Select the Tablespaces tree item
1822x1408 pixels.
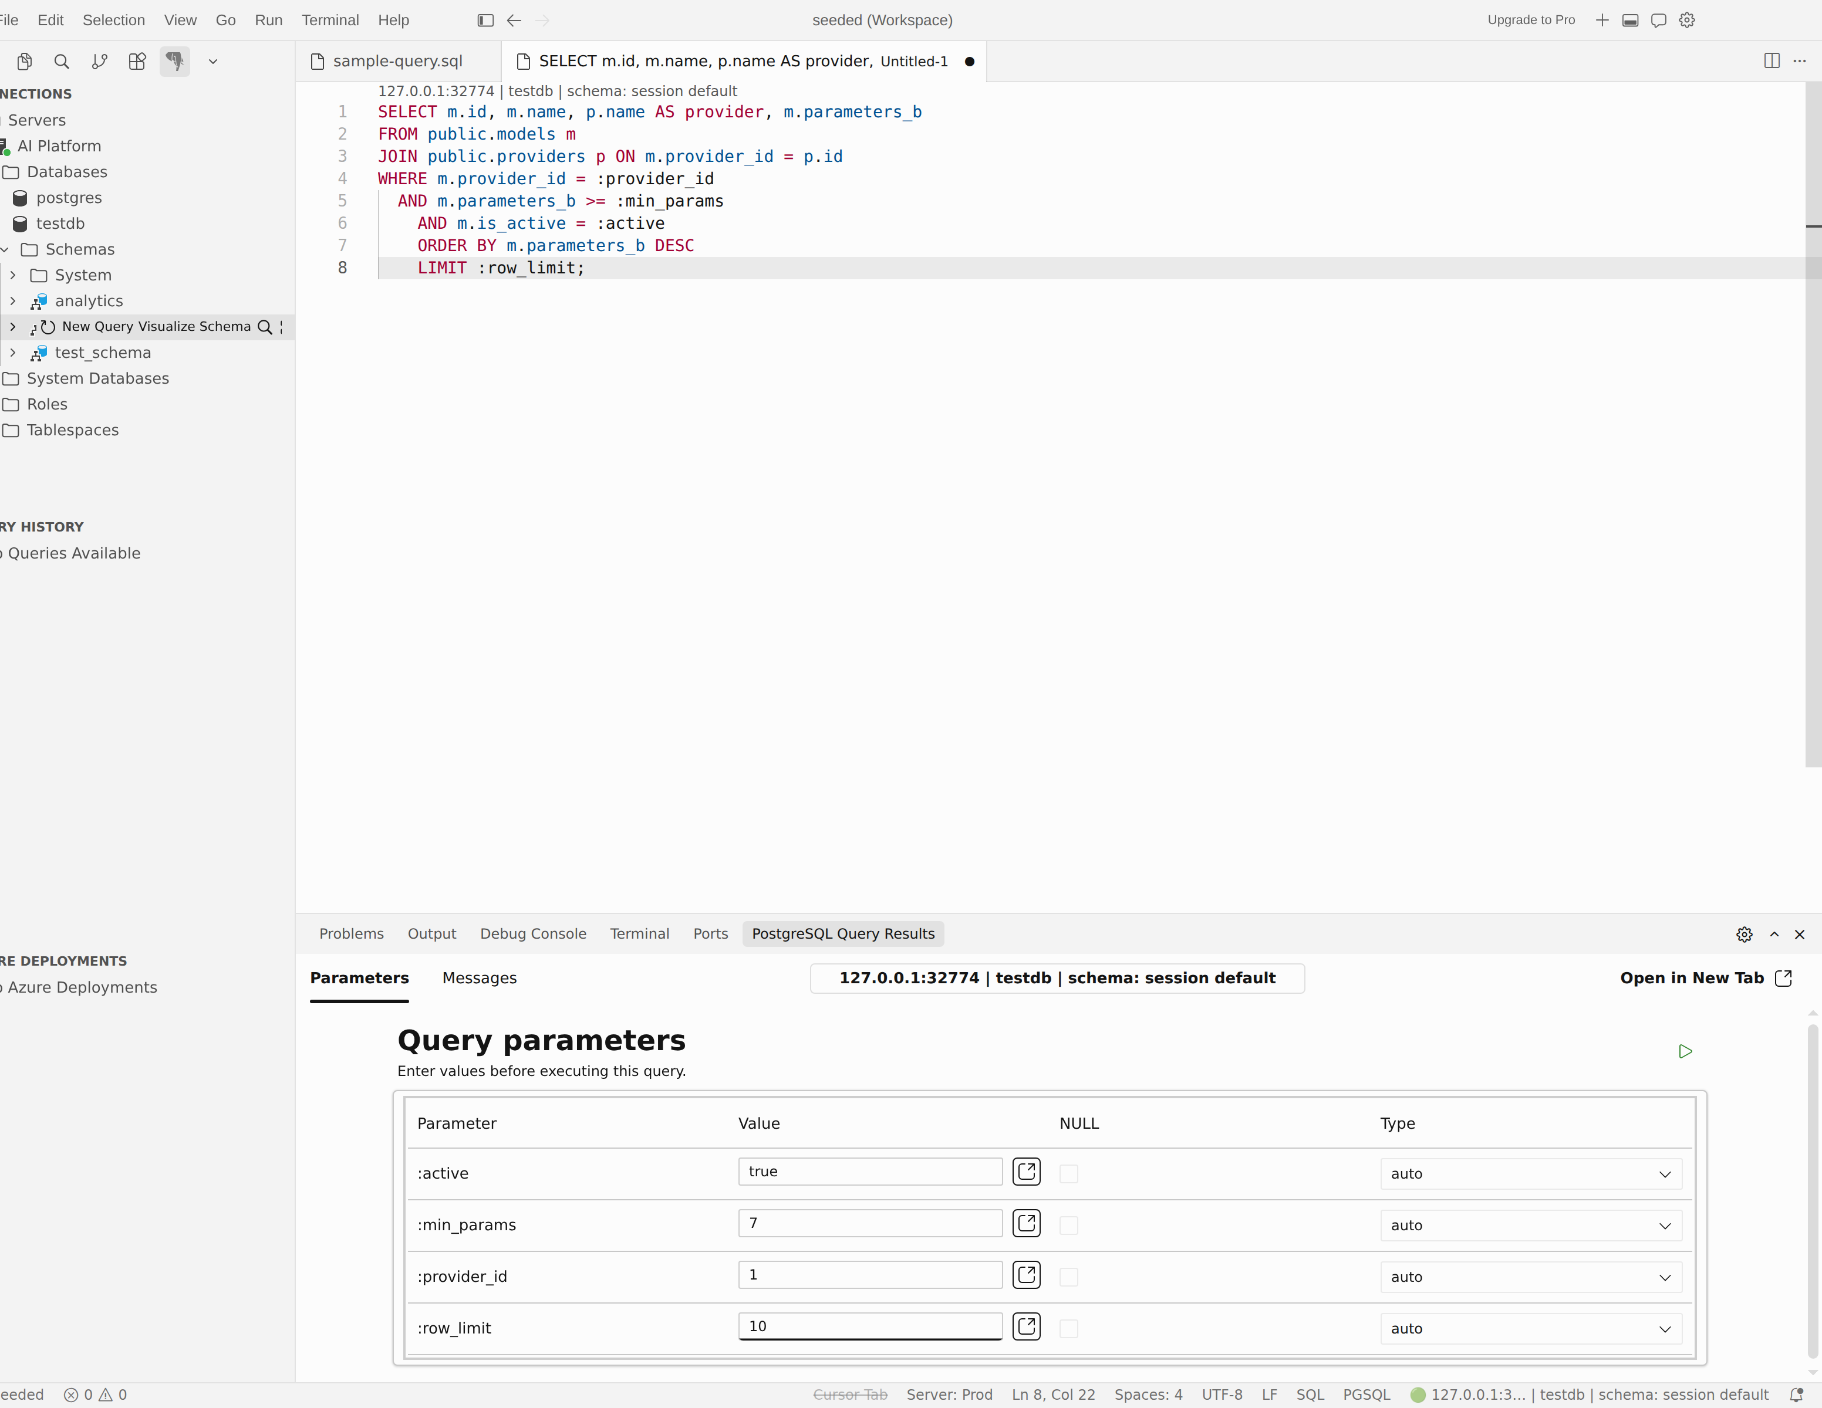[x=73, y=430]
